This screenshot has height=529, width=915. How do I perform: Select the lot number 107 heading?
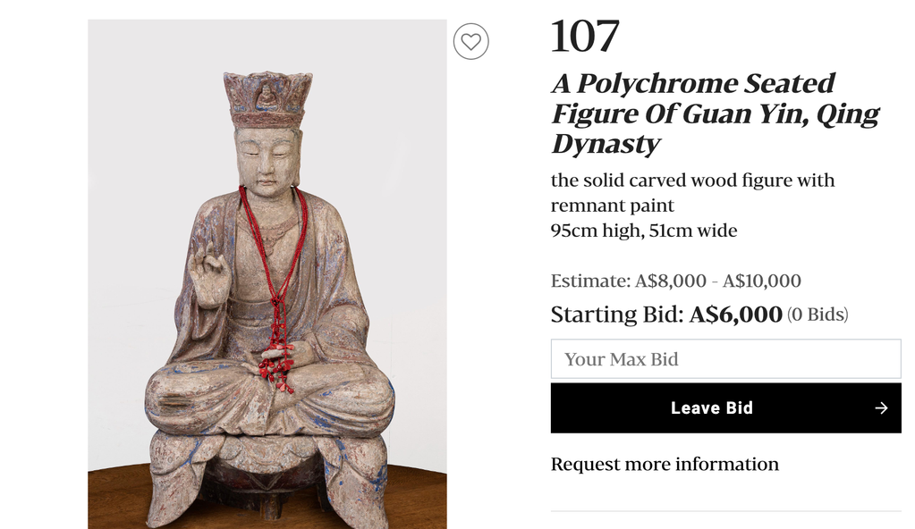point(585,36)
